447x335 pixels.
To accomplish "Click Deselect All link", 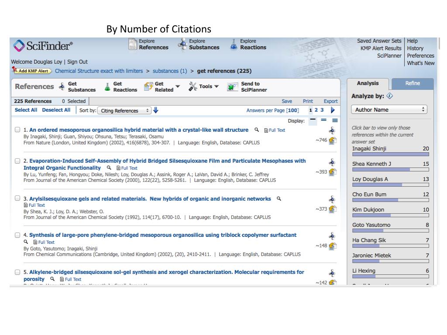I will pyautogui.click(x=56, y=110).
